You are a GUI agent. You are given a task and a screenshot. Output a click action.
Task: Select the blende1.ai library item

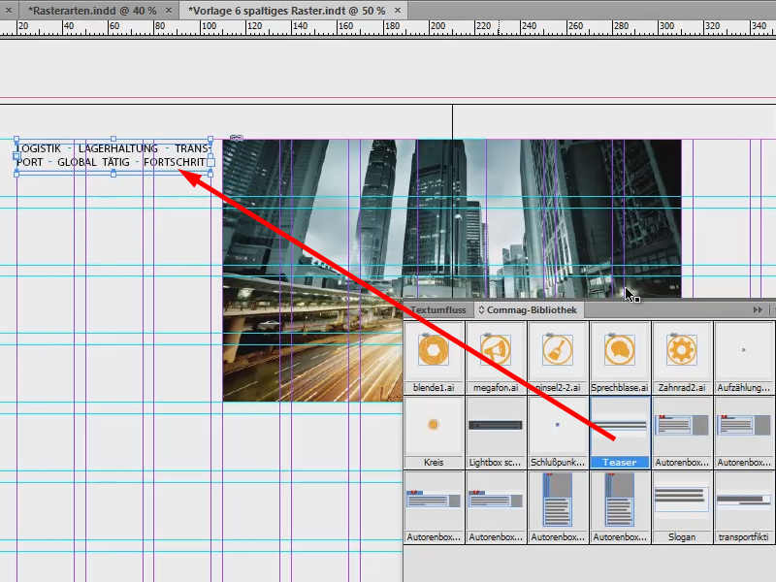pyautogui.click(x=433, y=352)
